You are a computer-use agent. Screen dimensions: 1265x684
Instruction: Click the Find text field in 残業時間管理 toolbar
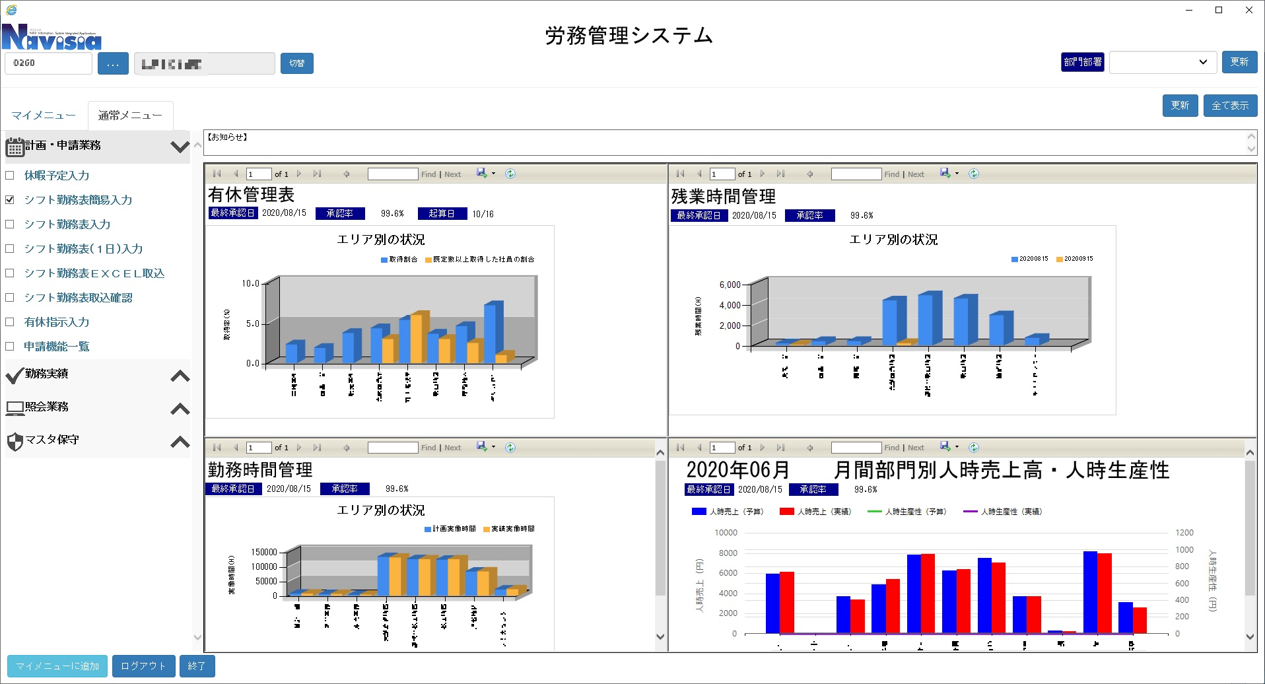[x=856, y=174]
